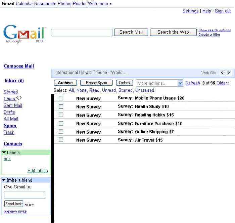
Task: Show next Web Clip arrow
Action: (229, 73)
